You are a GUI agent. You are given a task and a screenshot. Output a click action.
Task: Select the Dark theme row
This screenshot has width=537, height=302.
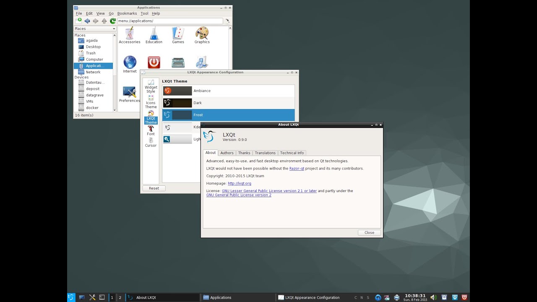[228, 103]
